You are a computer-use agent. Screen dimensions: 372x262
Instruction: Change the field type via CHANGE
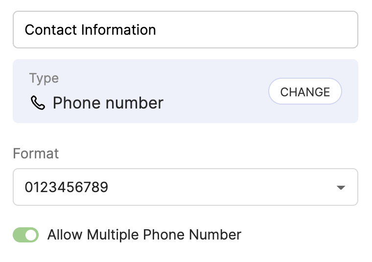[305, 91]
